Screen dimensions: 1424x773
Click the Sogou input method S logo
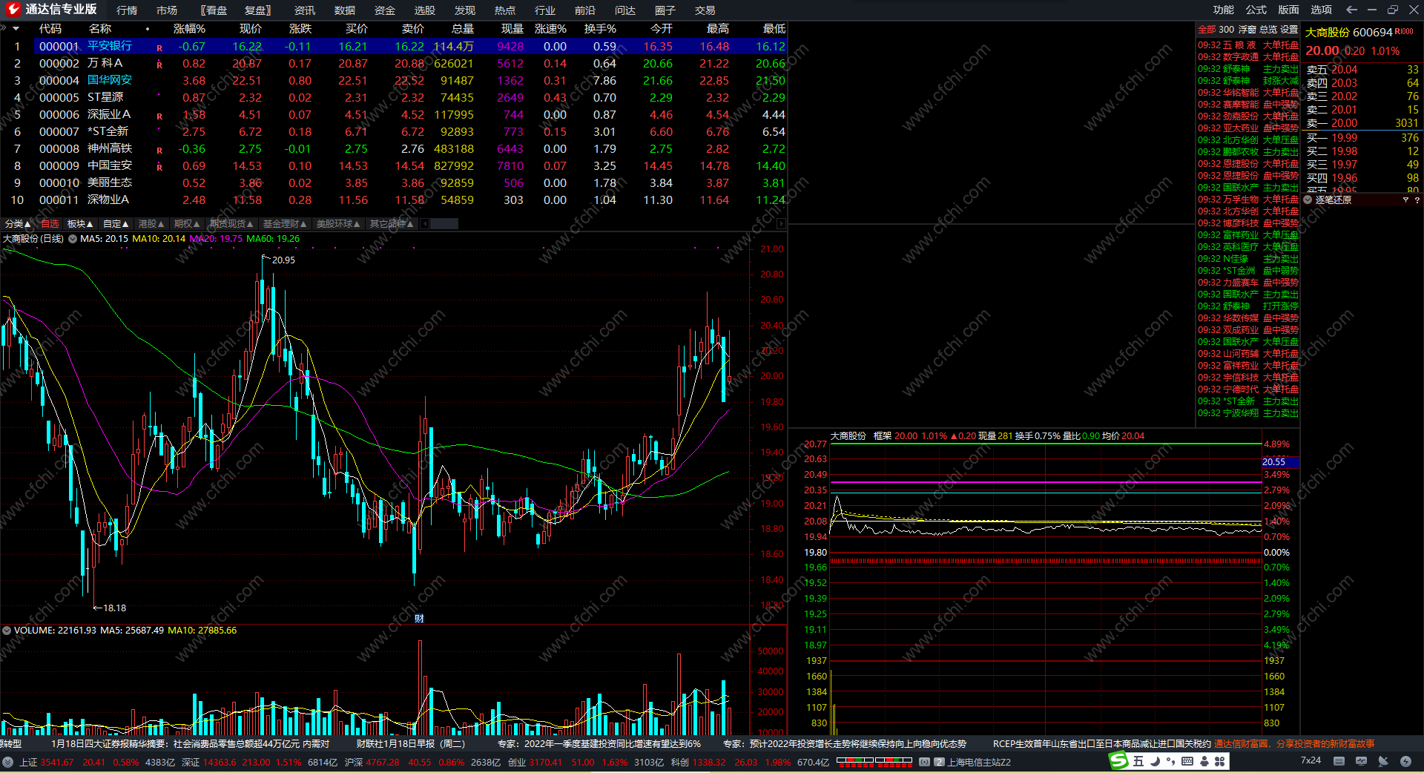(x=1118, y=761)
